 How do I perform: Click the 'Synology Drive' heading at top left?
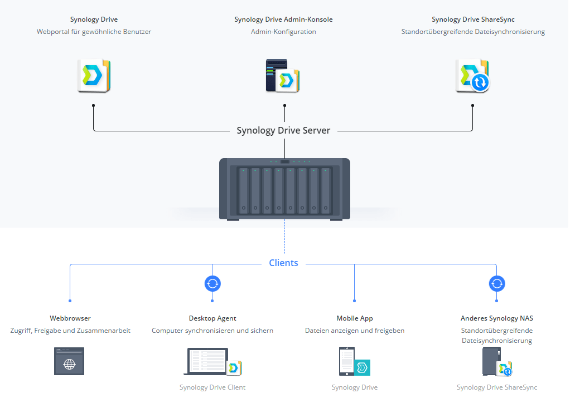click(x=94, y=19)
